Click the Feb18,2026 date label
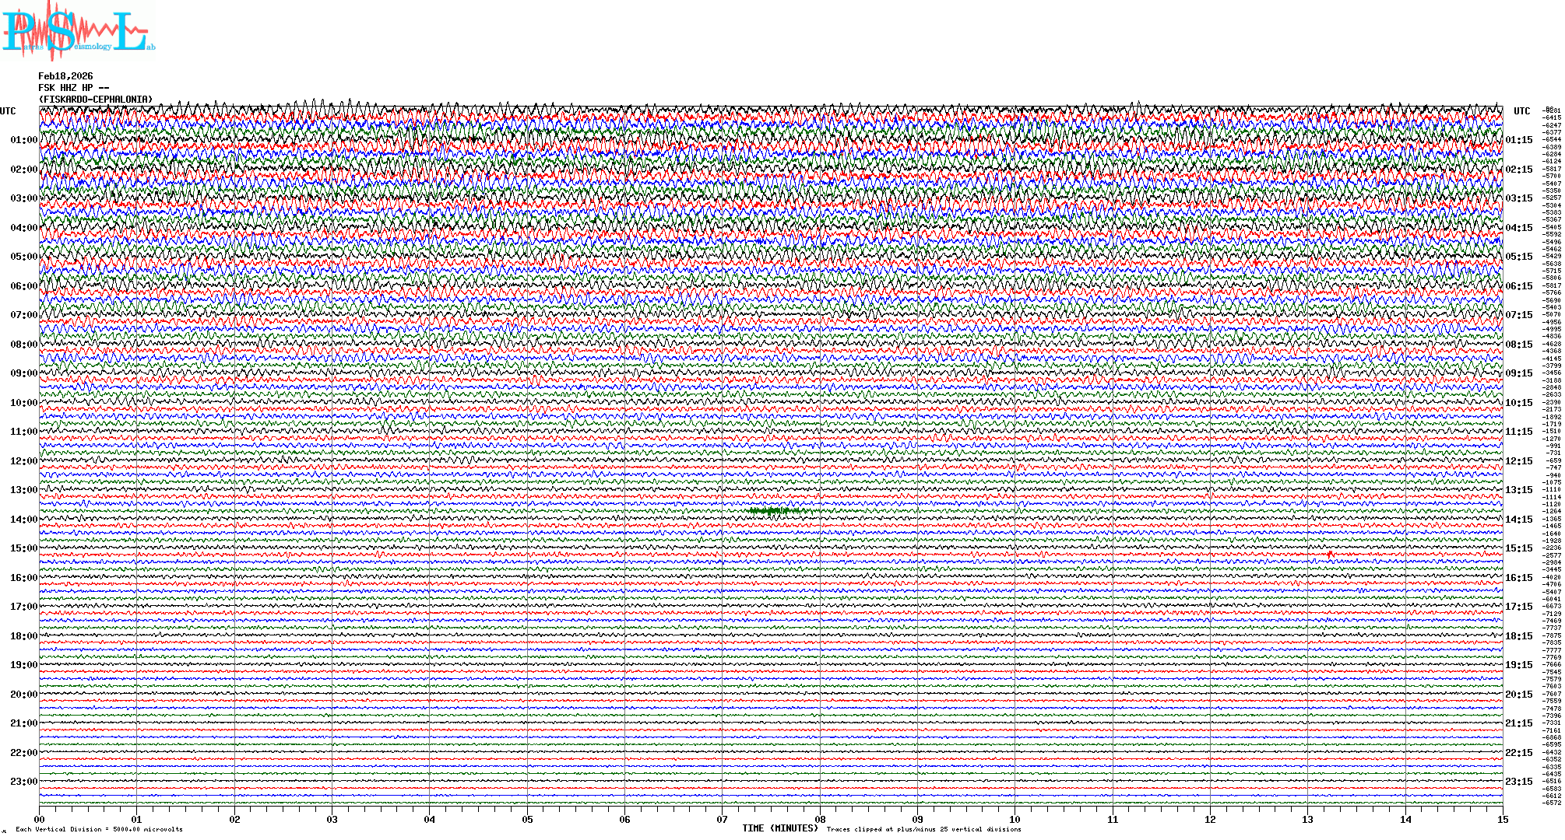The width and height of the screenshot is (1565, 840). point(65,76)
